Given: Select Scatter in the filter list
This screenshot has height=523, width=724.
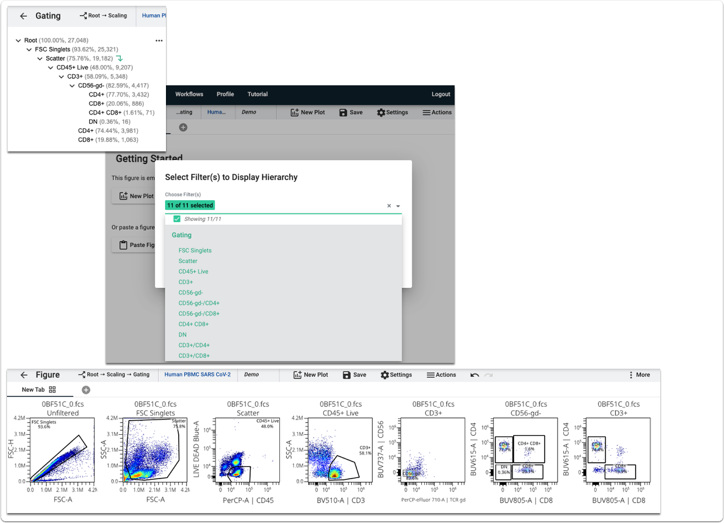Looking at the screenshot, I should [x=188, y=261].
